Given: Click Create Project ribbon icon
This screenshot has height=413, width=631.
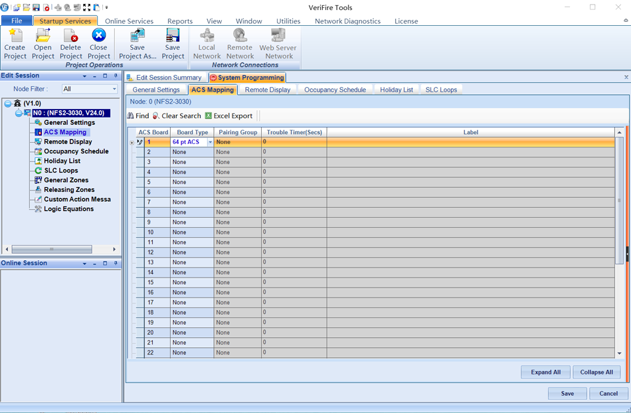Looking at the screenshot, I should click(15, 35).
